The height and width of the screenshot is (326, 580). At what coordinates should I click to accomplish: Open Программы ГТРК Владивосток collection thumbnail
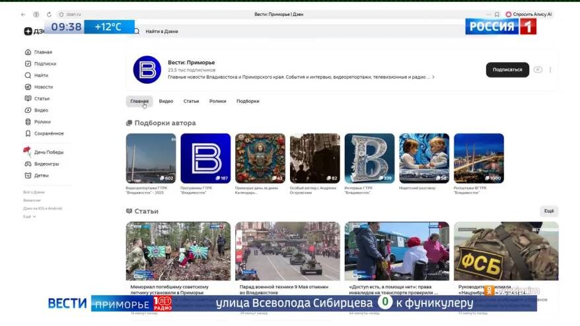click(x=205, y=158)
